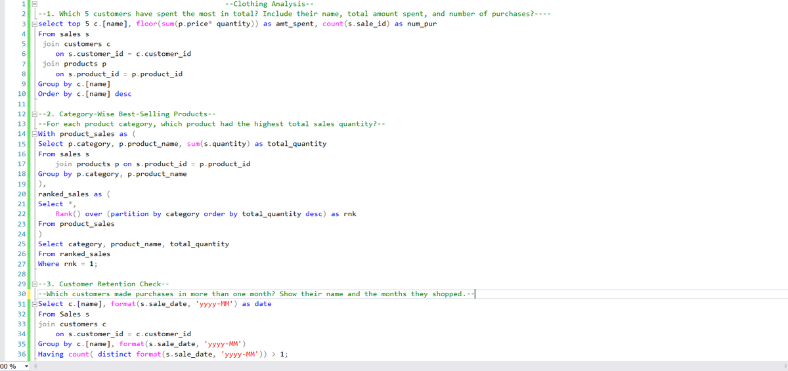Click 'join products p' on line 7
788x371 pixels.
coord(74,64)
